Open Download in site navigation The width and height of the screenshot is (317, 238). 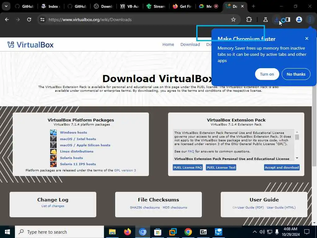point(190,45)
